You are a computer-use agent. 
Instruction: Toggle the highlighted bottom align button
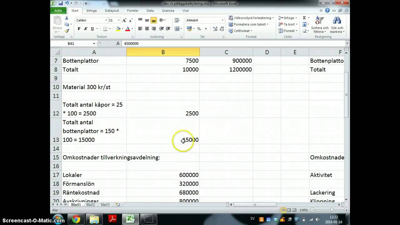point(153,20)
